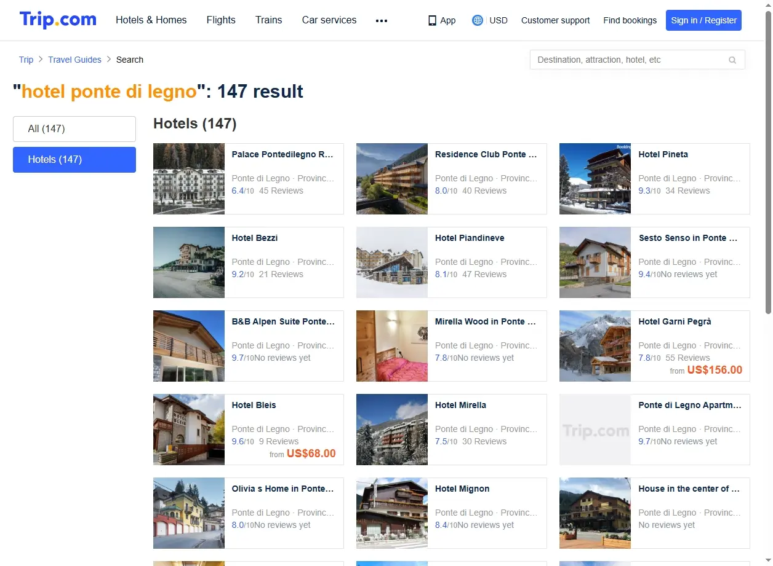The width and height of the screenshot is (773, 566).
Task: Click Hotel Mignon title
Action: [x=462, y=489]
